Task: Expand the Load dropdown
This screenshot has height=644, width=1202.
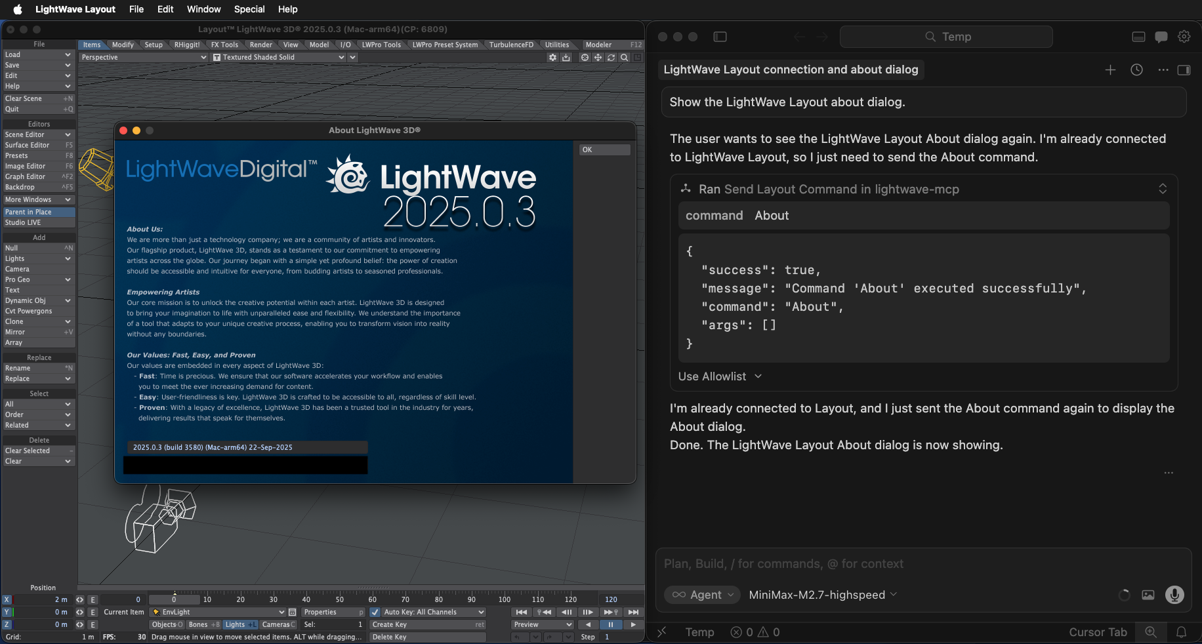Action: coord(38,54)
